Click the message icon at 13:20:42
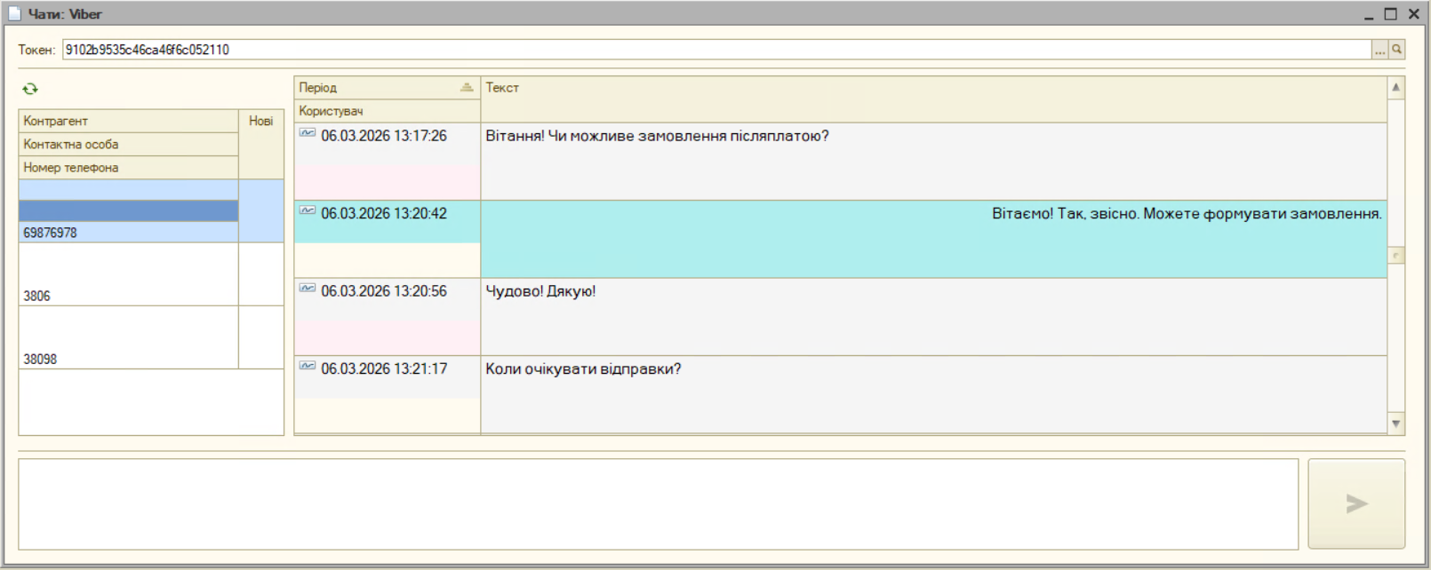The width and height of the screenshot is (1431, 570). (308, 211)
